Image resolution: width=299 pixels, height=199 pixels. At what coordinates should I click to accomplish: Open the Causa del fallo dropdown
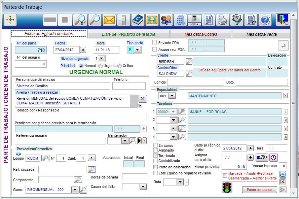tap(143, 187)
